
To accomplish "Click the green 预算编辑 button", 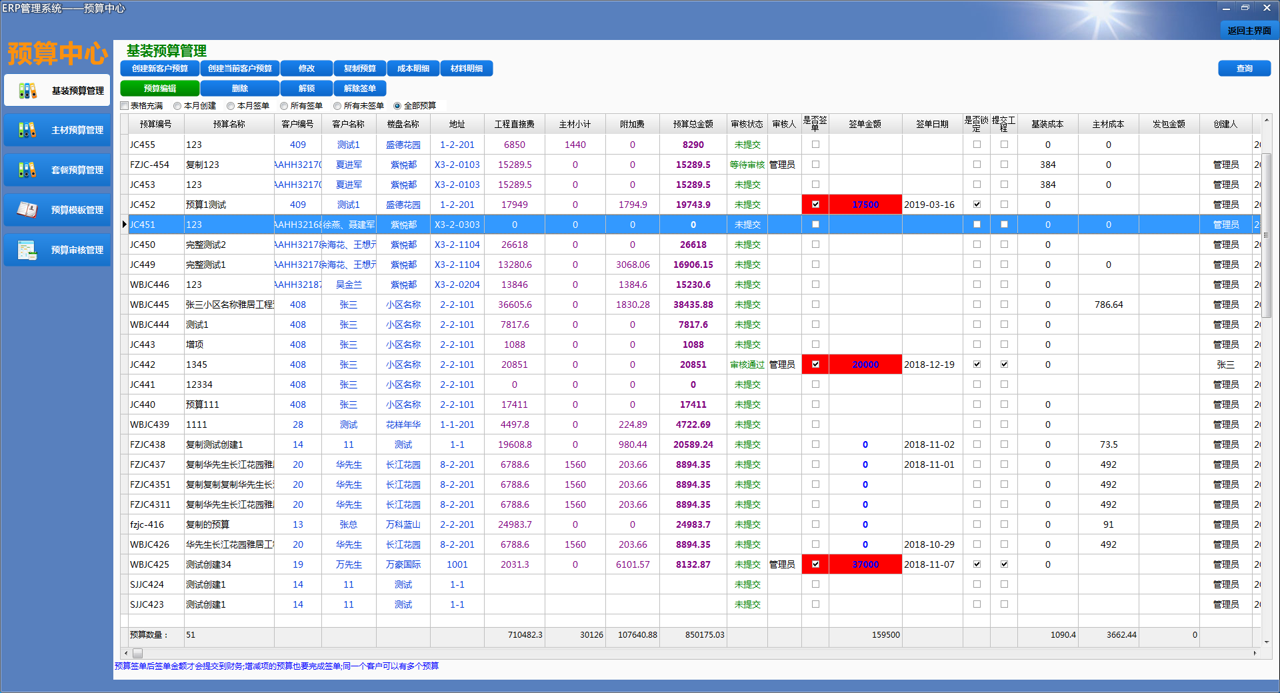I will pyautogui.click(x=160, y=89).
